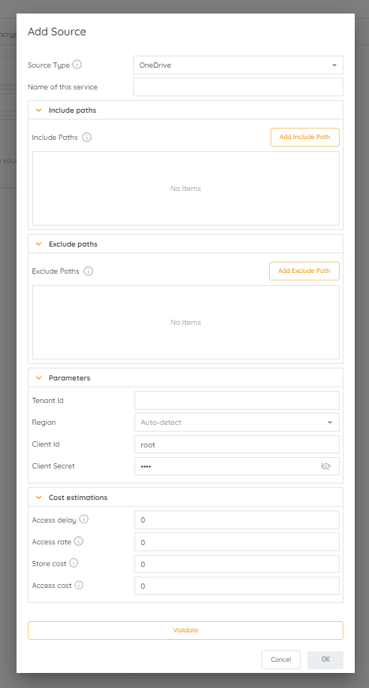Focus the Tenant Id input field

[237, 400]
